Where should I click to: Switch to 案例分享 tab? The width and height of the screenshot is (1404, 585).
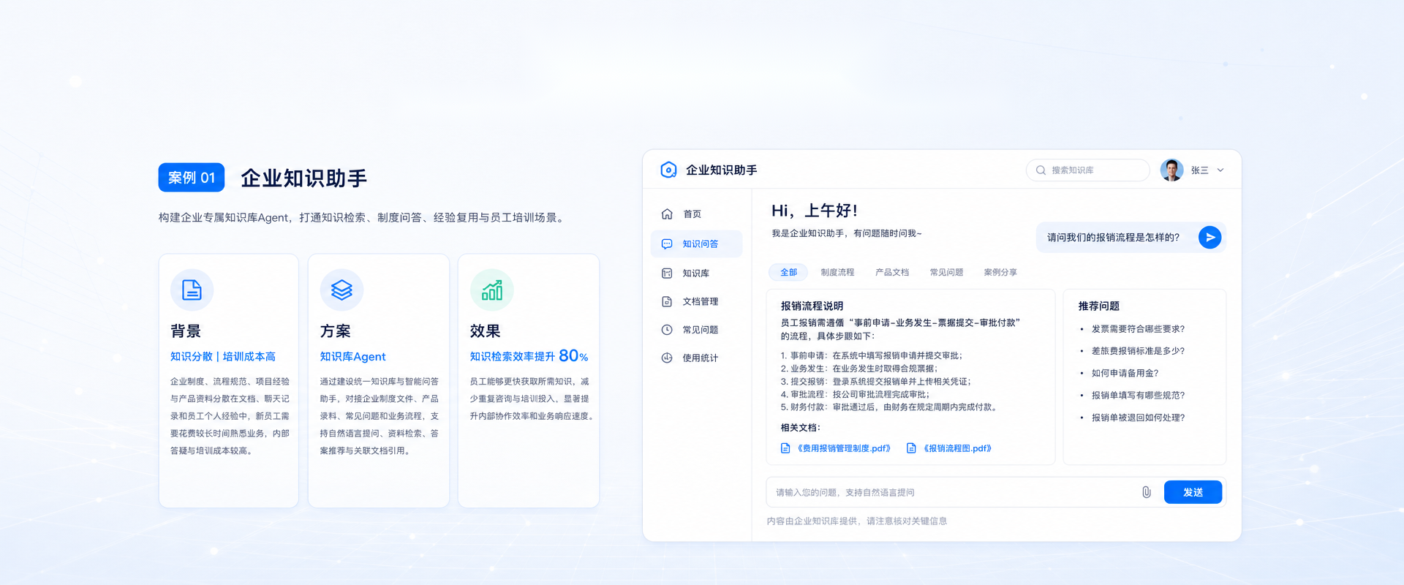point(1000,272)
